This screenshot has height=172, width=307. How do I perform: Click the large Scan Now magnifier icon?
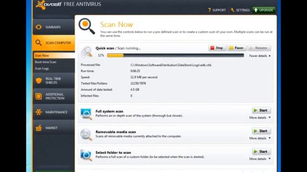pos(87,26)
